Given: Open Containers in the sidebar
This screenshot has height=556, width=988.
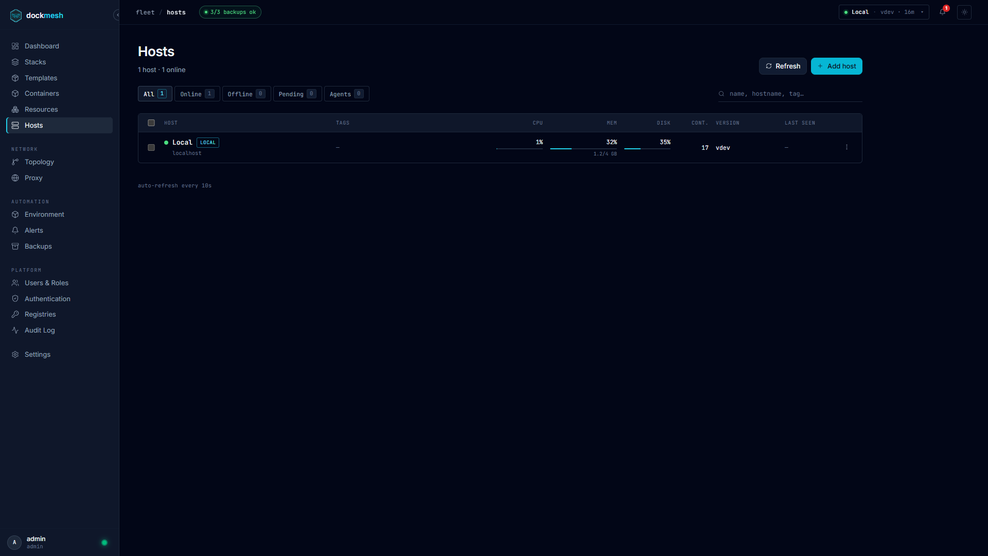Looking at the screenshot, I should point(59,93).
